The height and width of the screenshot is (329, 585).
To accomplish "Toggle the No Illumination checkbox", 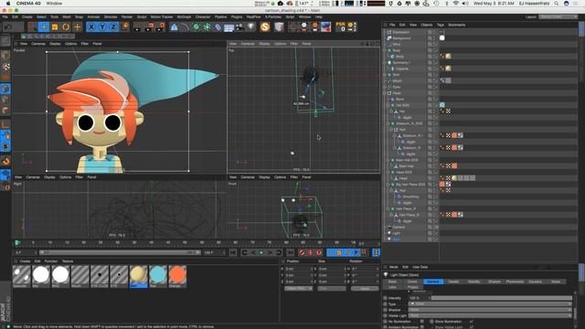I will coord(422,321).
